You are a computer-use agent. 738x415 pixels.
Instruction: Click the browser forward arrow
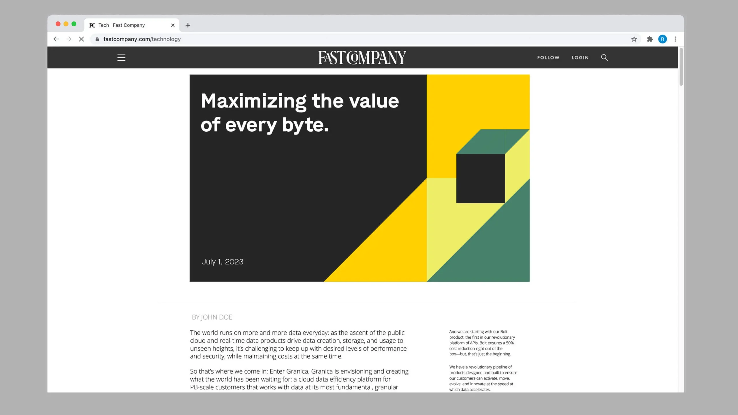point(69,39)
